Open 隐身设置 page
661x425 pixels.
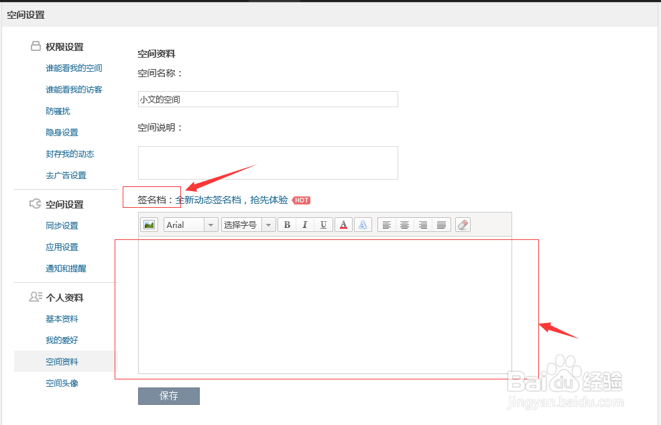point(62,132)
